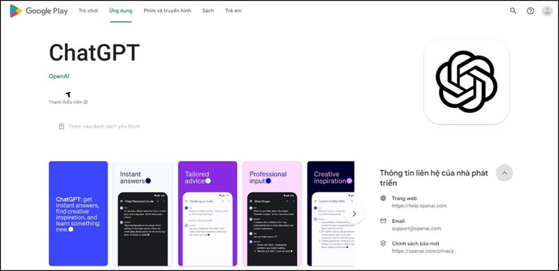559x271 pixels.
Task: Click the envelope icon next to Email
Action: (383, 221)
